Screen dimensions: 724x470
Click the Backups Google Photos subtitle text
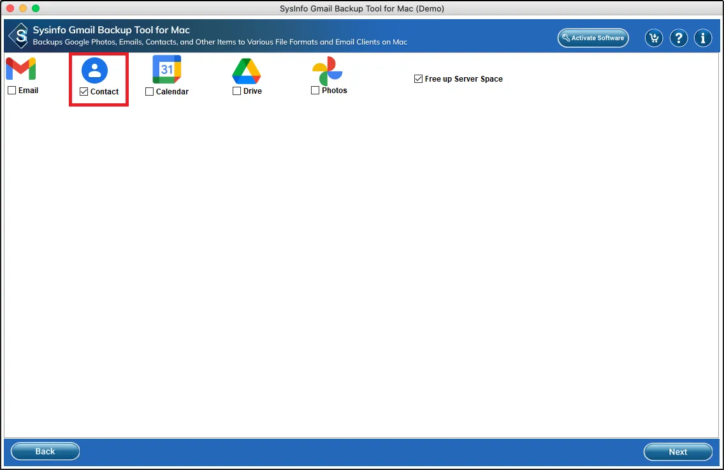[220, 42]
